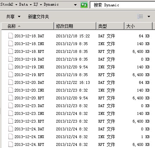Open the 共享 share dropdown menu
Screen dimensions: 155x148
pyautogui.click(x=13, y=17)
